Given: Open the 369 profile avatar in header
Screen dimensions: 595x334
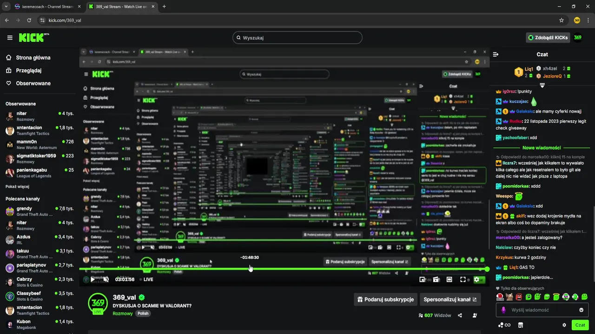Looking at the screenshot, I should tap(577, 38).
